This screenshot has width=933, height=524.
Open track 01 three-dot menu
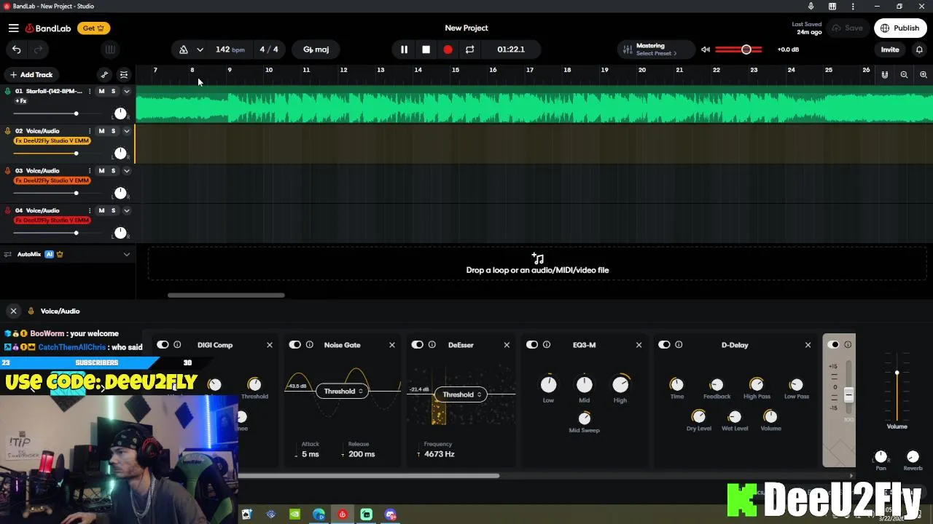coord(90,91)
